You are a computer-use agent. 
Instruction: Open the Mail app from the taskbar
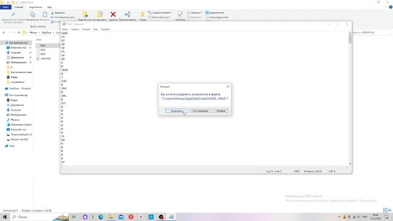[121, 217]
